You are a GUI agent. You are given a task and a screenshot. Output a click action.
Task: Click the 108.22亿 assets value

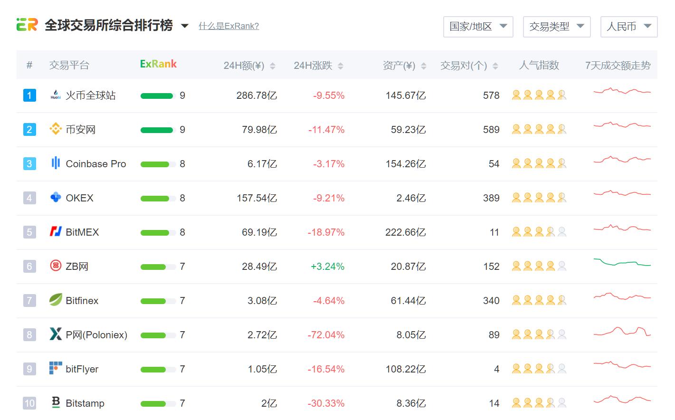pyautogui.click(x=406, y=369)
